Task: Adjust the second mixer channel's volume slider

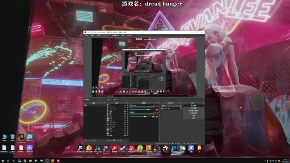Action: (x=141, y=117)
